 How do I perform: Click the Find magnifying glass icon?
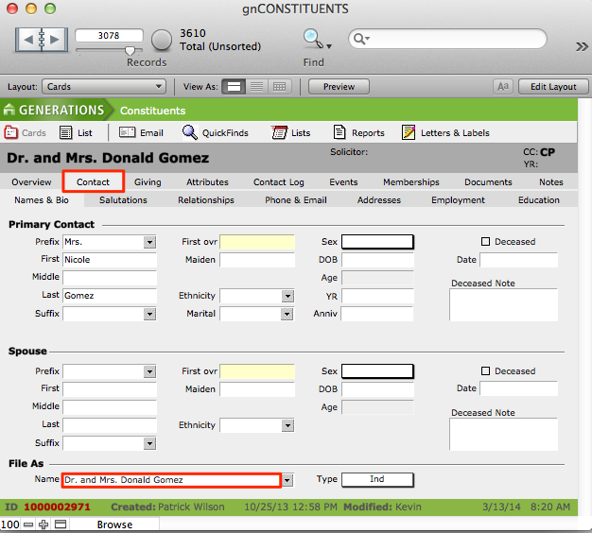coord(311,39)
